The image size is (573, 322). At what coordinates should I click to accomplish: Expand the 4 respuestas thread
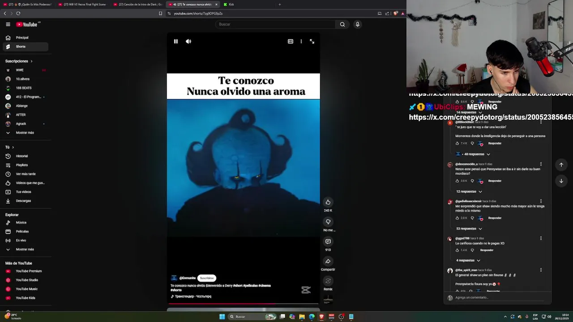tap(468, 260)
